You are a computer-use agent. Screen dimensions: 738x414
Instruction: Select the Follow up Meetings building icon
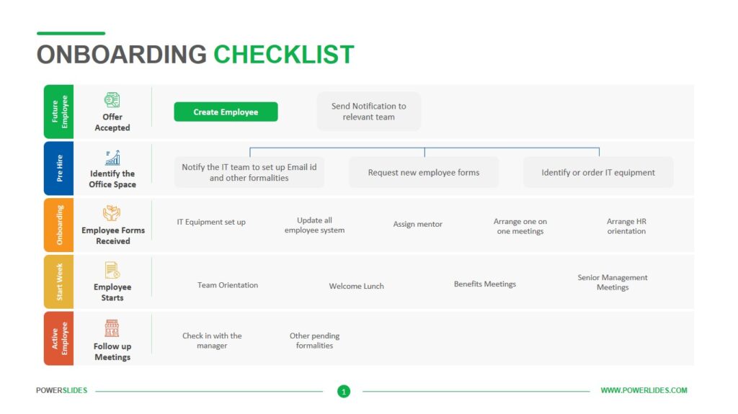112,328
